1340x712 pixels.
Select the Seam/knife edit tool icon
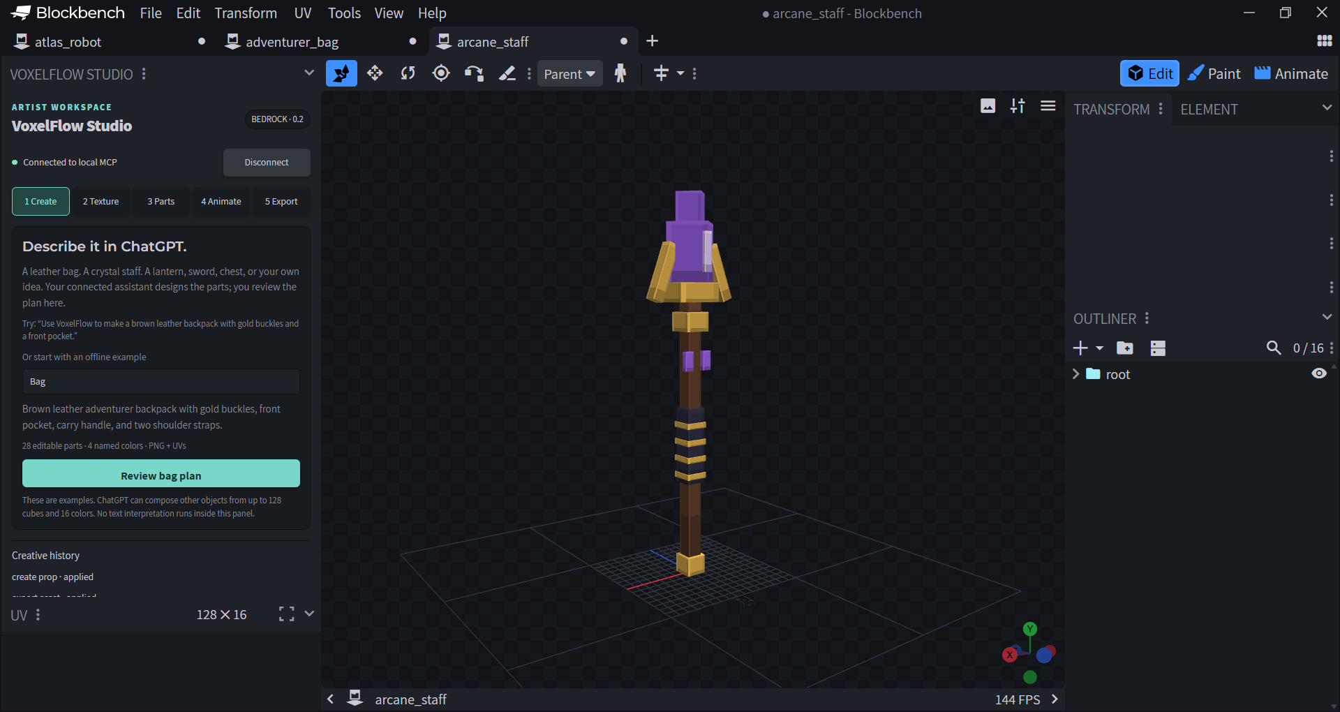[507, 73]
